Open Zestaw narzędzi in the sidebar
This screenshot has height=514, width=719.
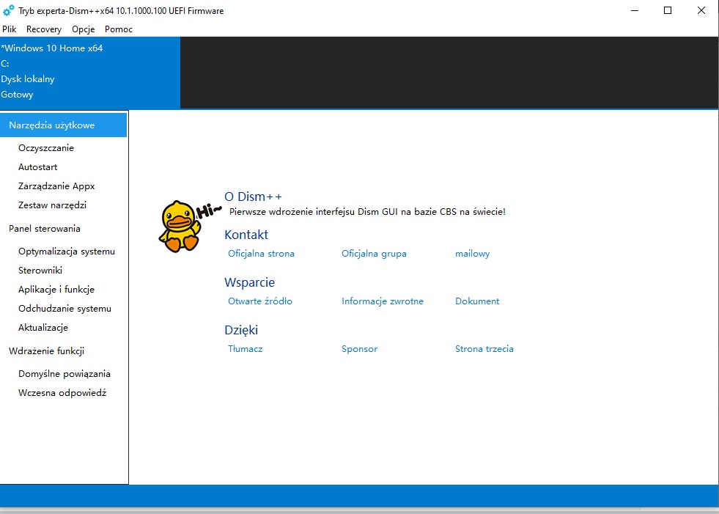pyautogui.click(x=52, y=205)
